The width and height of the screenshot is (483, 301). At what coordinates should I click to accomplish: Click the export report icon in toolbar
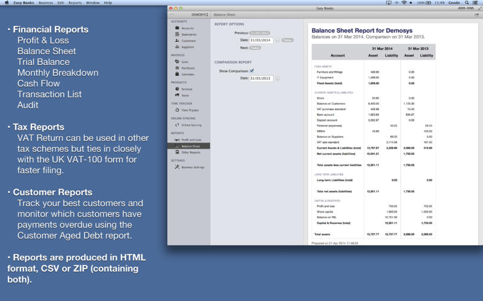point(476,14)
